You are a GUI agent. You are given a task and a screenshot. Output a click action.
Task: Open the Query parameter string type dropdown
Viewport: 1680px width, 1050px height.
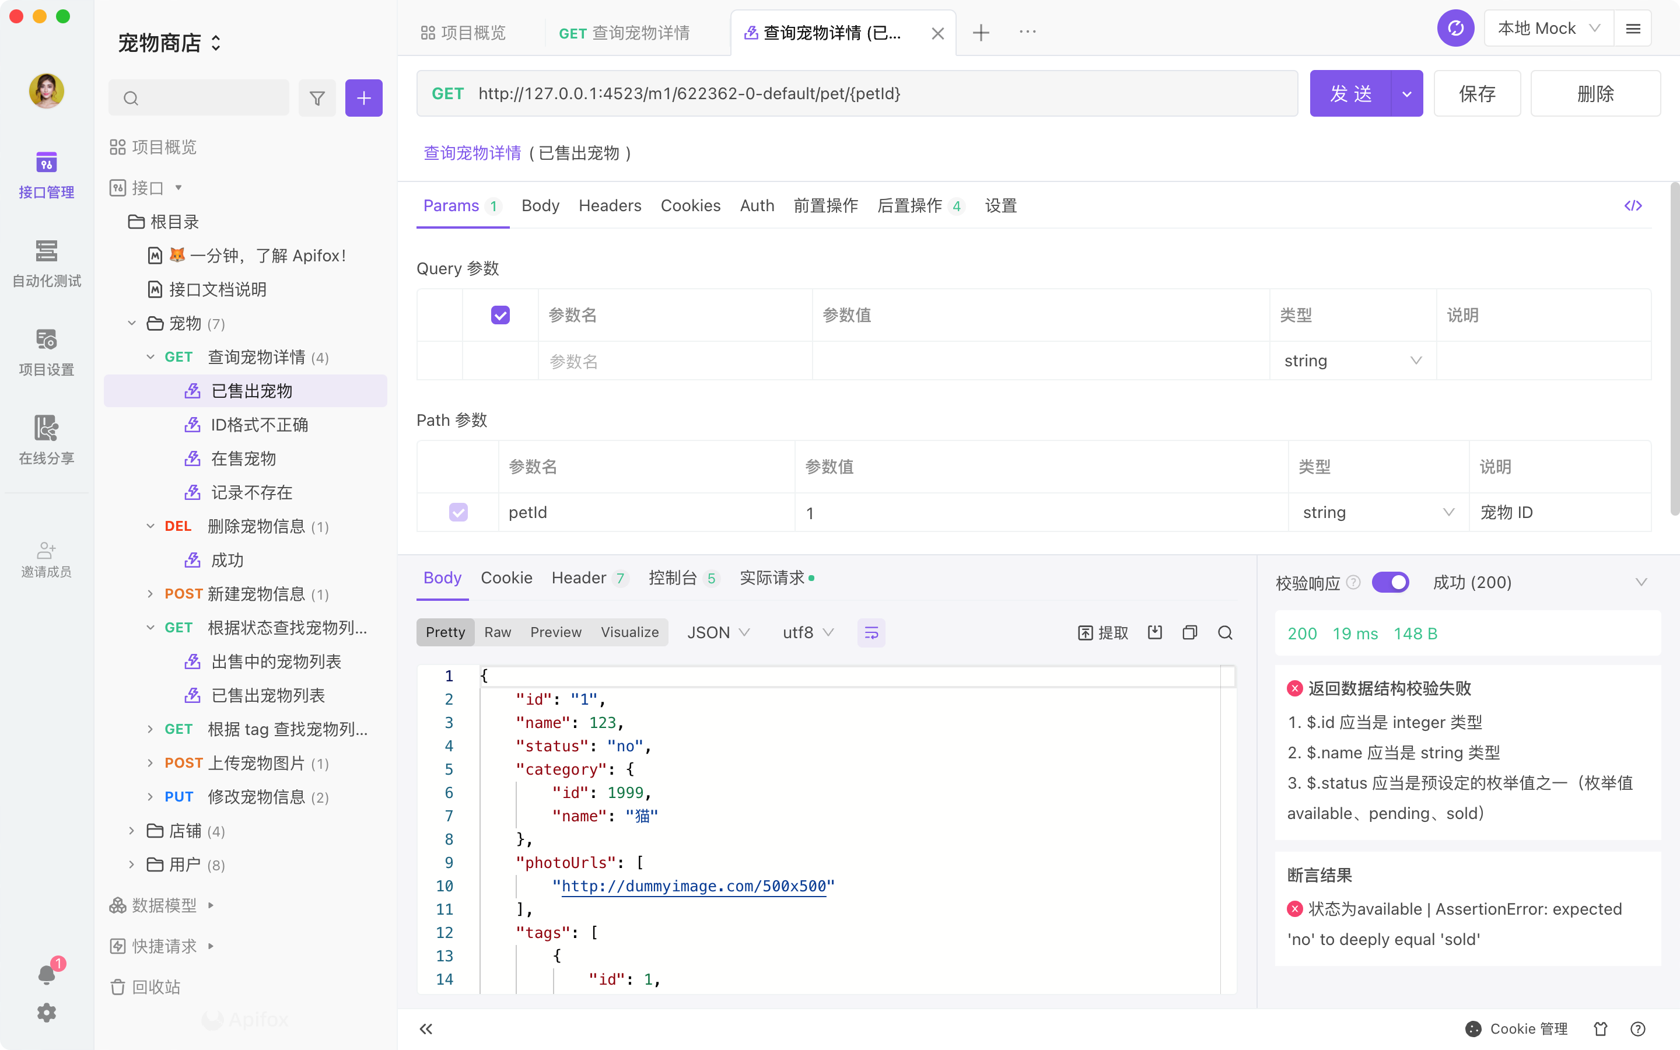[1352, 360]
